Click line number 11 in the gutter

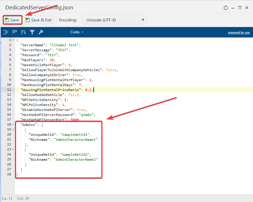click(x=9, y=90)
